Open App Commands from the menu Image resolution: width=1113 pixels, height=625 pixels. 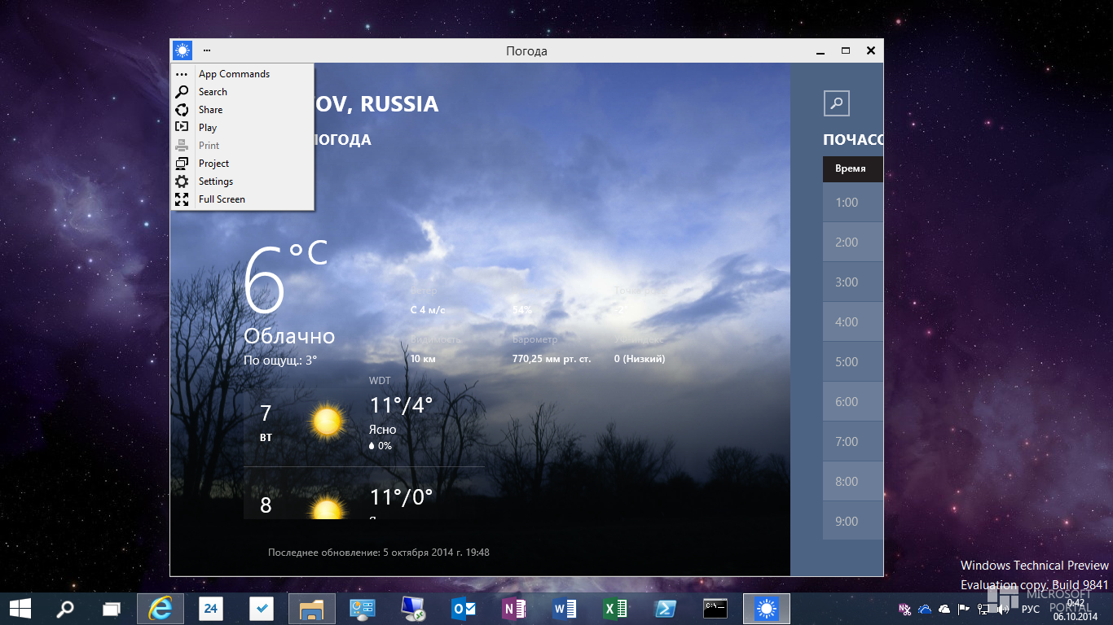pos(234,74)
